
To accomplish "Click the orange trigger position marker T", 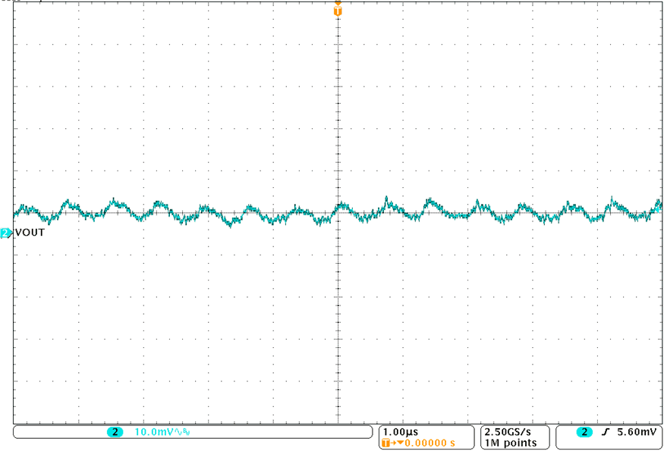I will click(338, 9).
